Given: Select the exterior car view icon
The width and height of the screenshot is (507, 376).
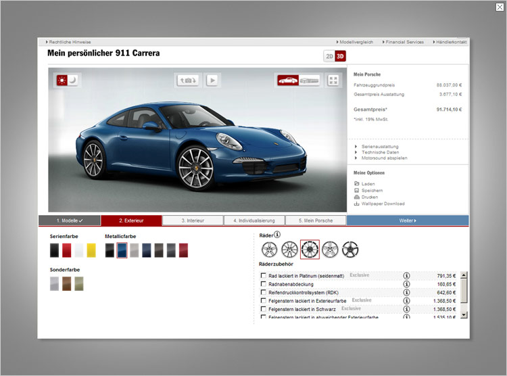Looking at the screenshot, I should click(288, 80).
